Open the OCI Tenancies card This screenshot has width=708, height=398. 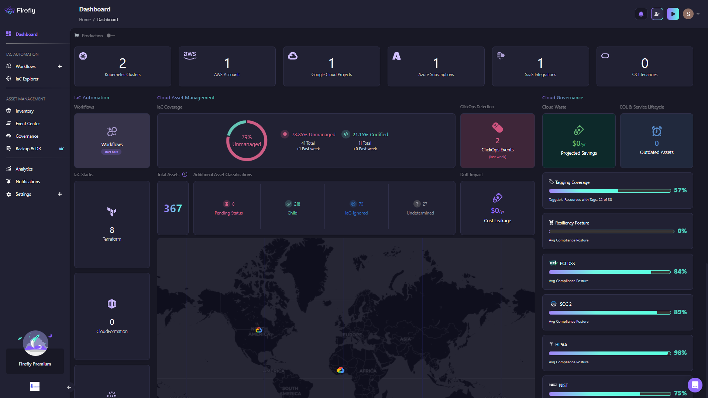point(645,66)
